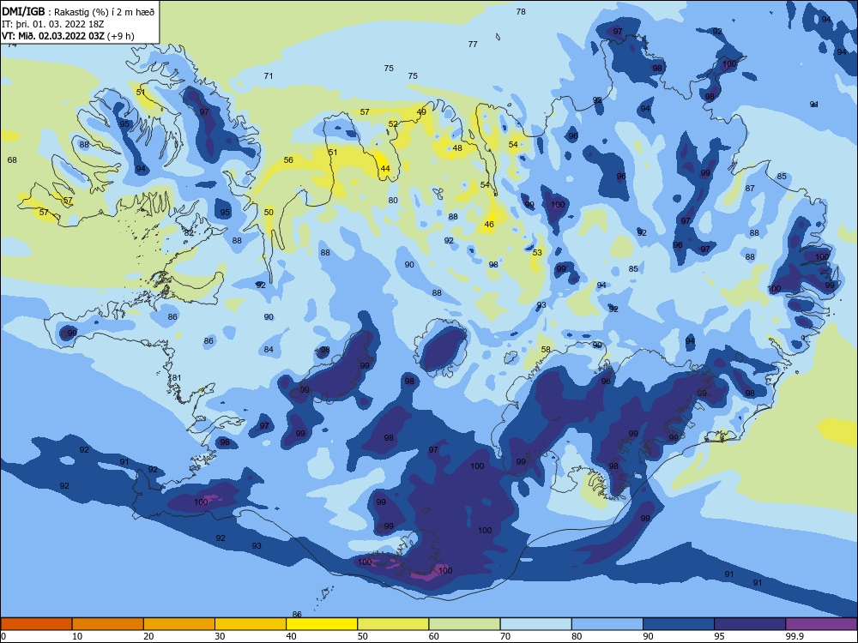
Task: Click the map value '78' at top
Action: [x=521, y=11]
